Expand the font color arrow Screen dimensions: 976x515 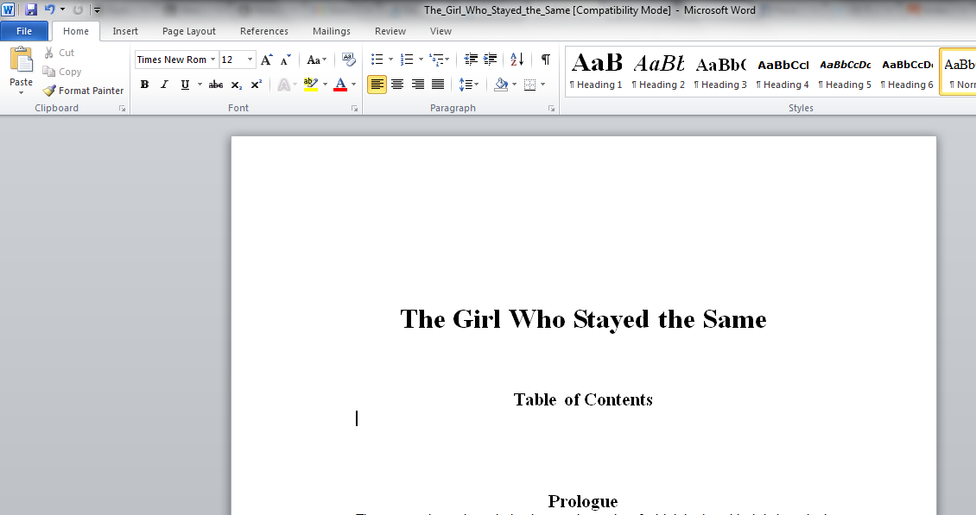[353, 85]
